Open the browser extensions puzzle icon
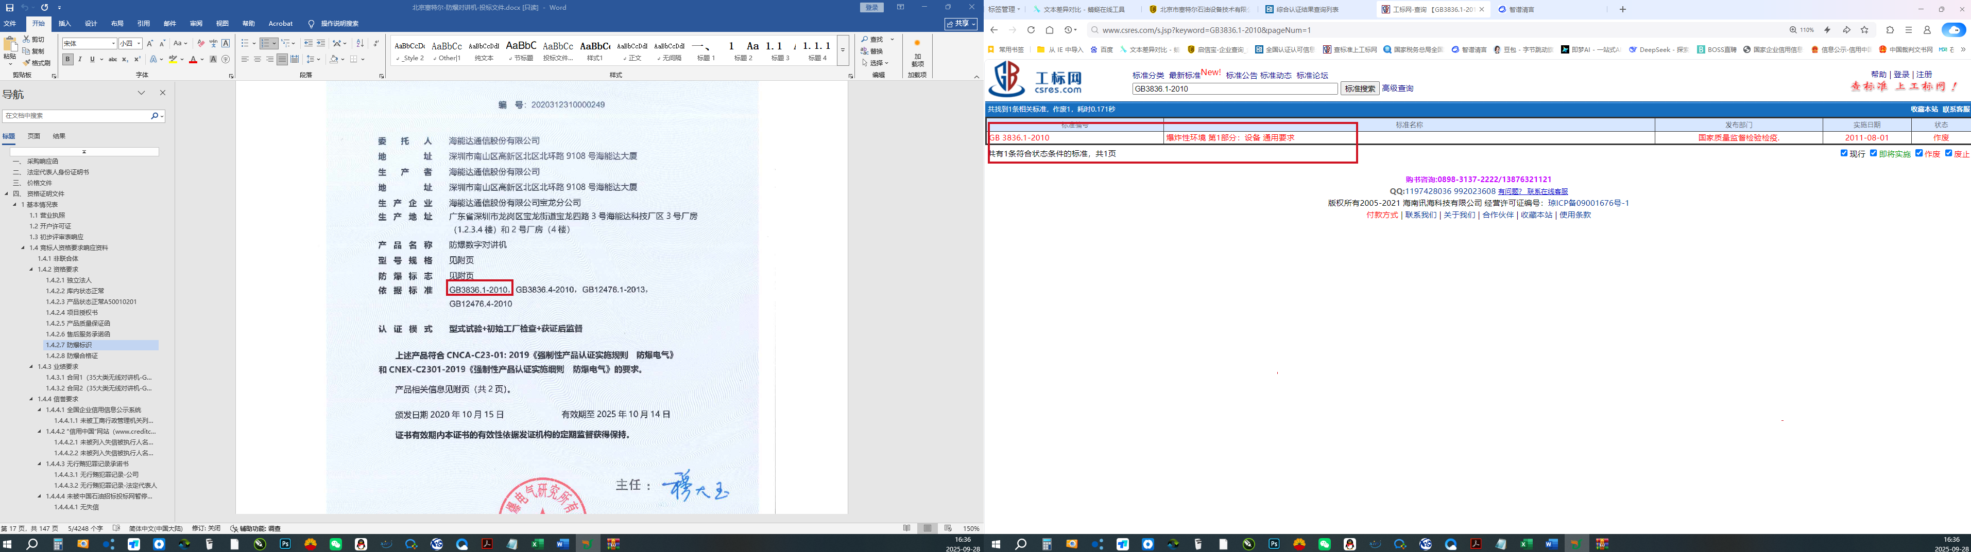 point(1890,30)
